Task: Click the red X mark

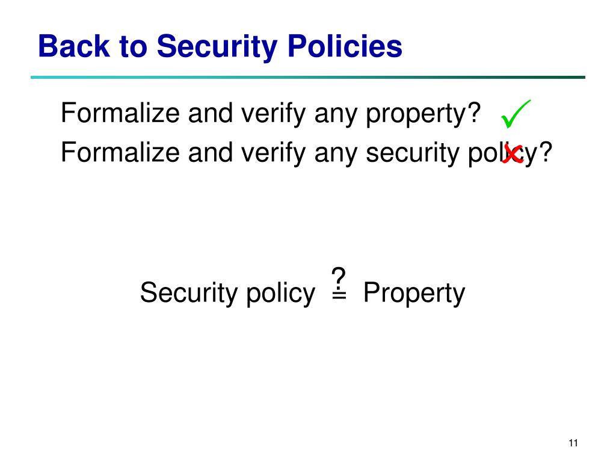Action: tap(513, 154)
